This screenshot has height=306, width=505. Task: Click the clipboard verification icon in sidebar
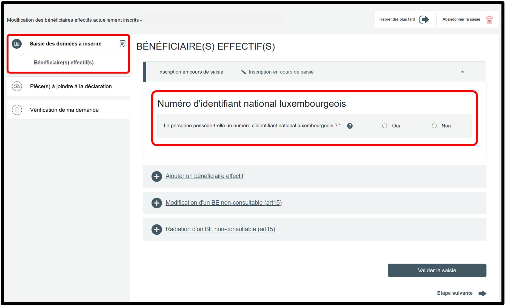coord(17,110)
